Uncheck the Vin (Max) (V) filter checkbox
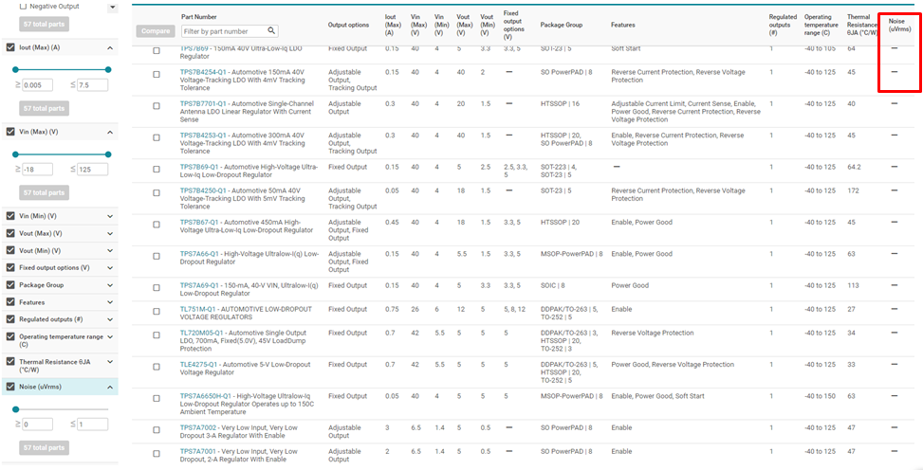Image resolution: width=923 pixels, height=470 pixels. 10,132
